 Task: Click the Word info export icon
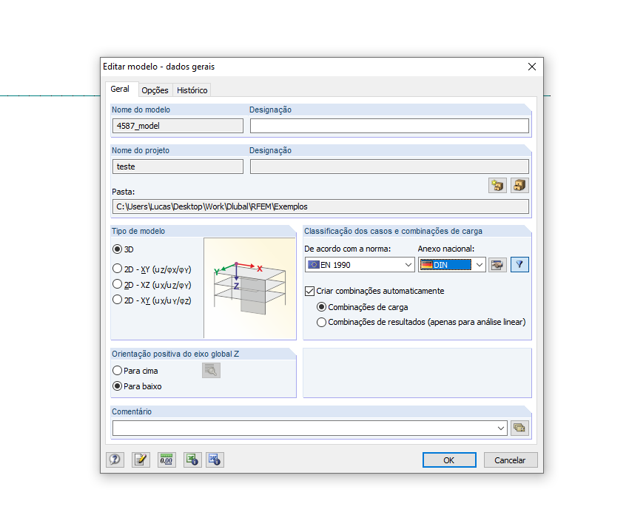click(x=215, y=460)
